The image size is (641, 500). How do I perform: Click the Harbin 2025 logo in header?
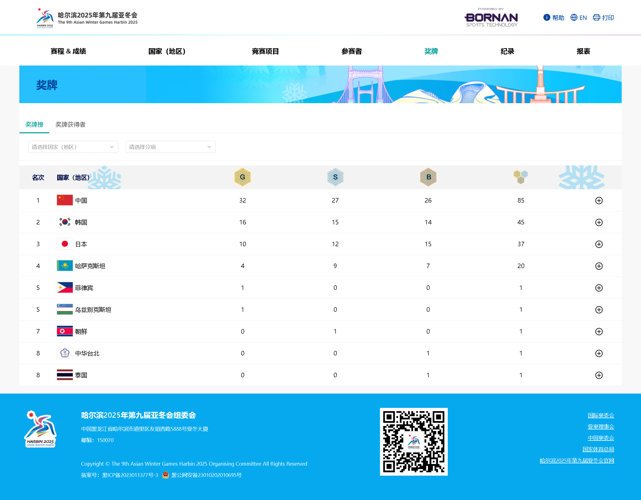click(45, 18)
